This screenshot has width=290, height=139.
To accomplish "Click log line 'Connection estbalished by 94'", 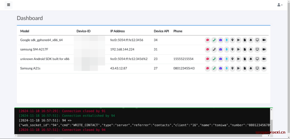I will [67, 116].
